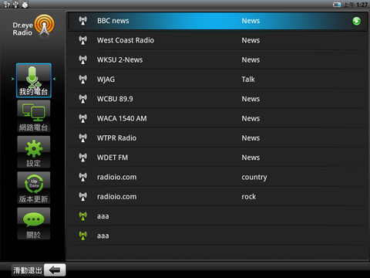Select the WDET FM station name
370x278 pixels.
pos(113,158)
